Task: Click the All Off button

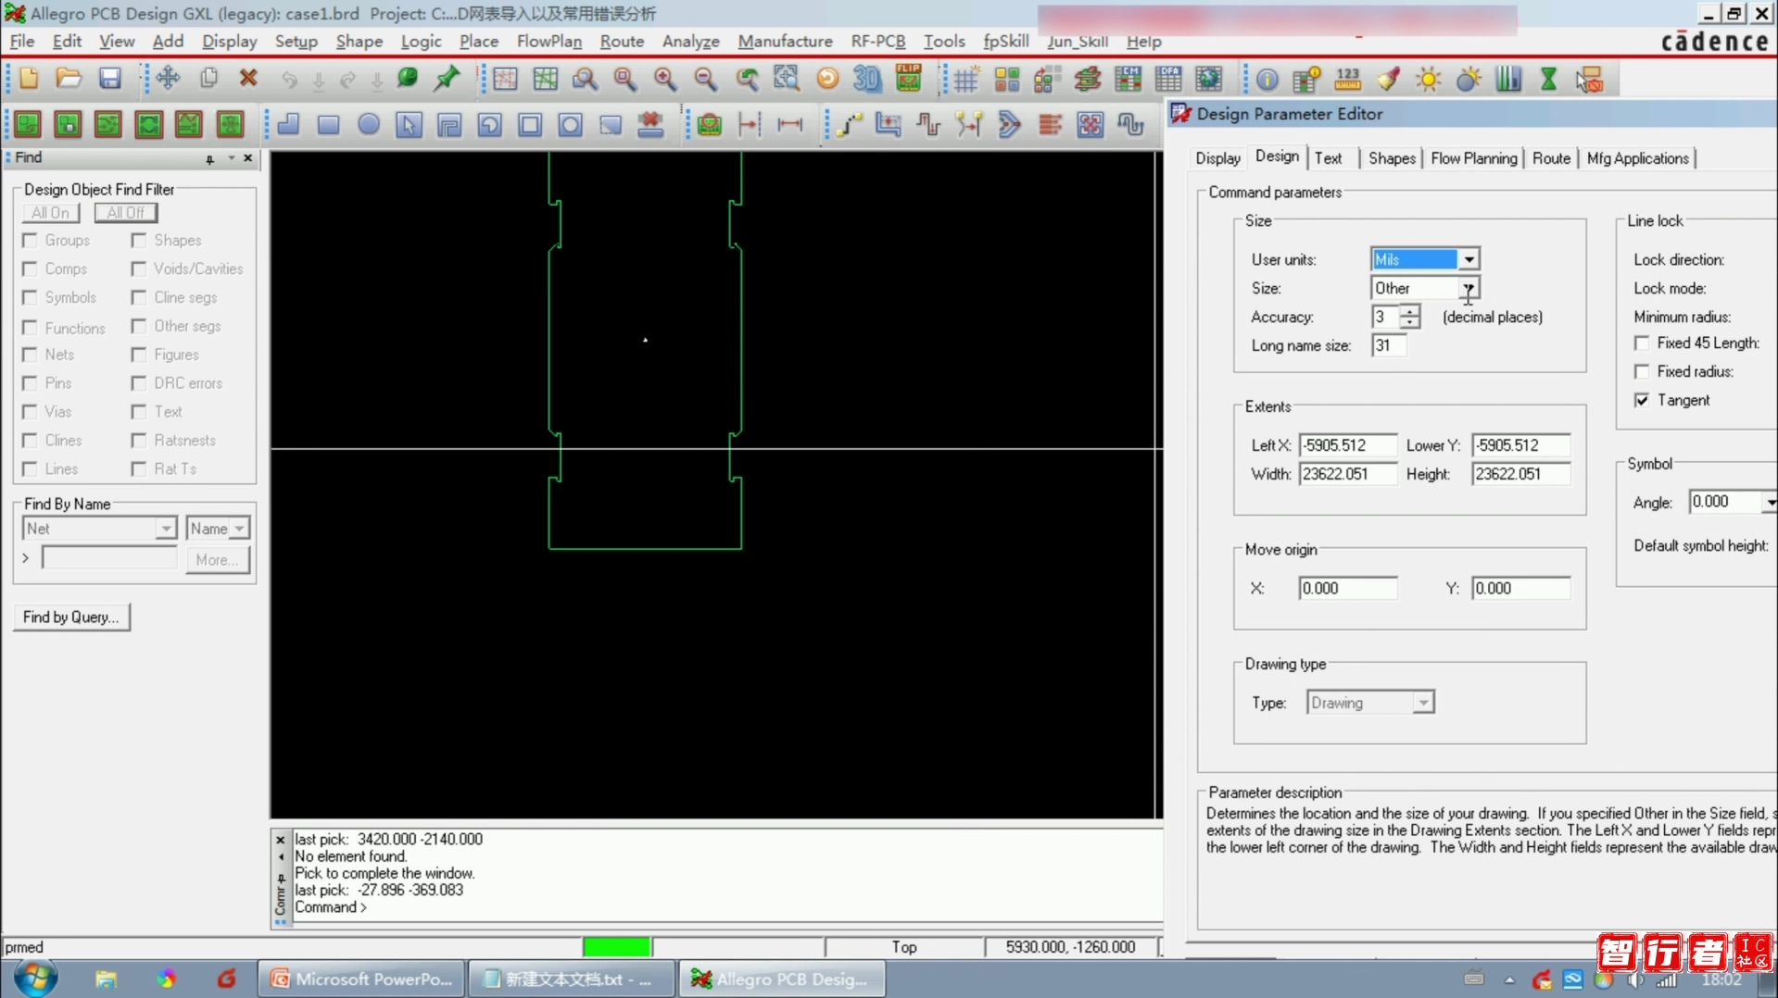Action: coord(126,213)
